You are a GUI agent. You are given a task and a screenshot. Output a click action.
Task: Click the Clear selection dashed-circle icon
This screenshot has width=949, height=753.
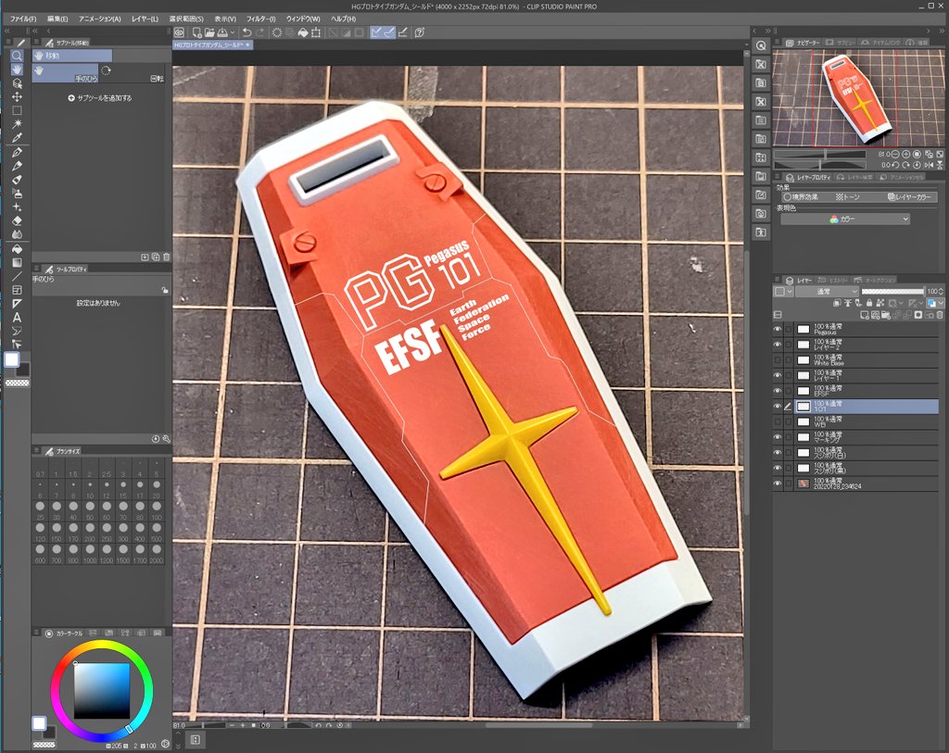click(276, 32)
